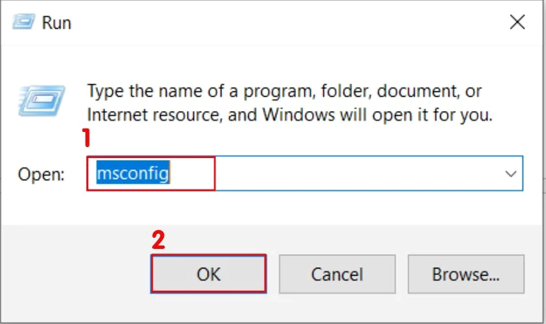Image resolution: width=546 pixels, height=324 pixels.
Task: Click the highlighted msconfig text
Action: click(133, 174)
